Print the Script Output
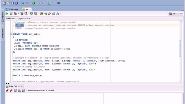The height and width of the screenshot is (104, 185). coord(19,90)
